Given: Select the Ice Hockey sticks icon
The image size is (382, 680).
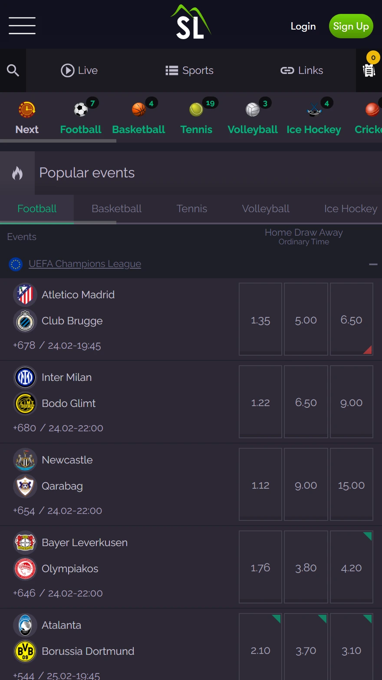Looking at the screenshot, I should 313,110.
